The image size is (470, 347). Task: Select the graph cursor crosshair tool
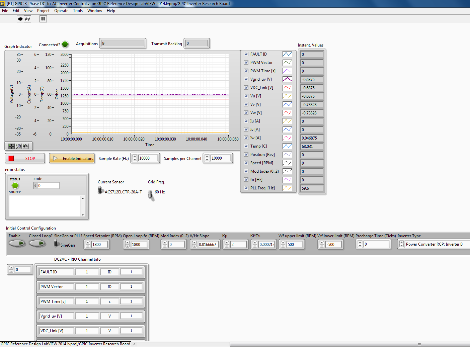click(11, 146)
